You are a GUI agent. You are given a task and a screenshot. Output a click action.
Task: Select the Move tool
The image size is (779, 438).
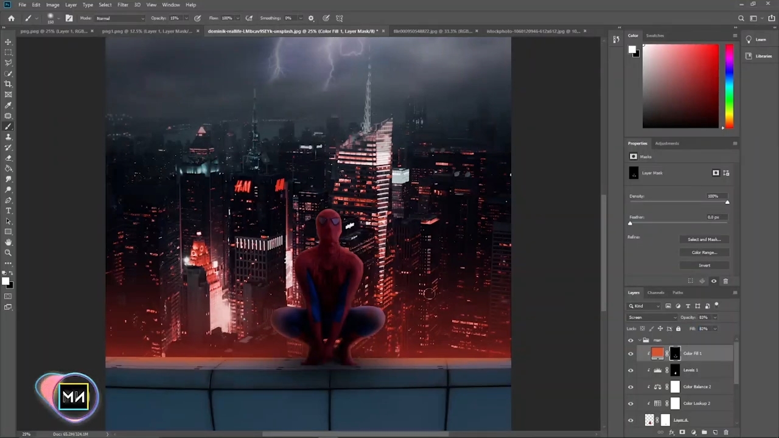pyautogui.click(x=9, y=42)
